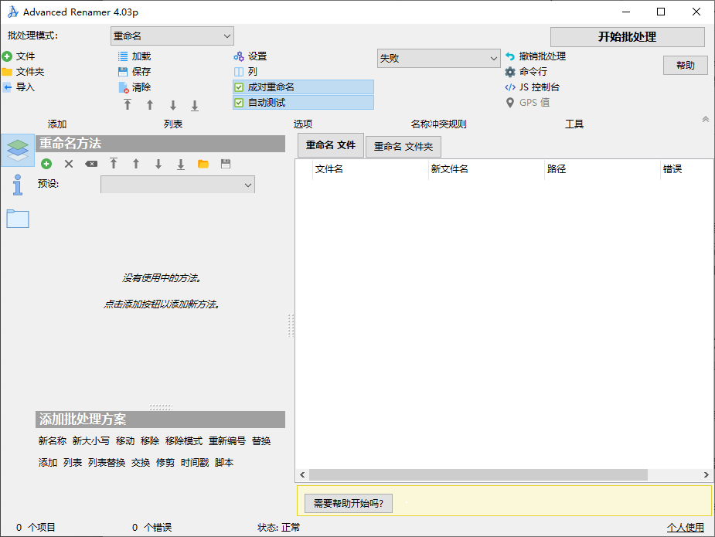Screen dimensions: 715x537
Task: Open a preset using the folder icon
Action: (203, 164)
